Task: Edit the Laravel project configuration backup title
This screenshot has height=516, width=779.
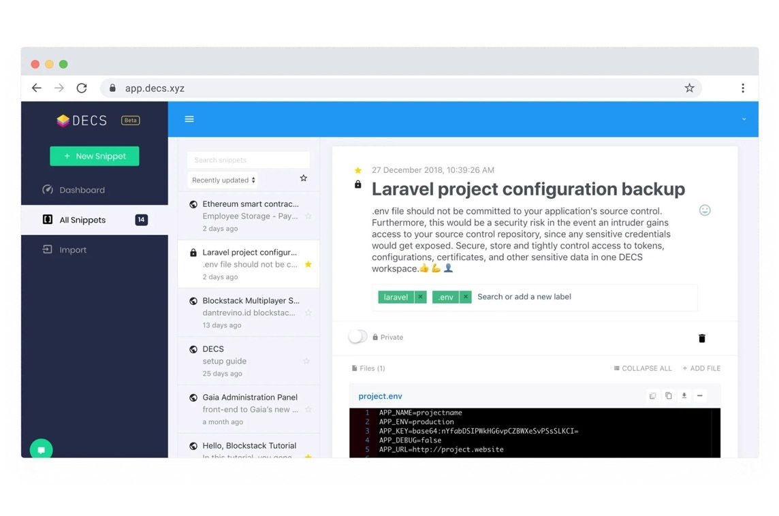Action: (528, 189)
